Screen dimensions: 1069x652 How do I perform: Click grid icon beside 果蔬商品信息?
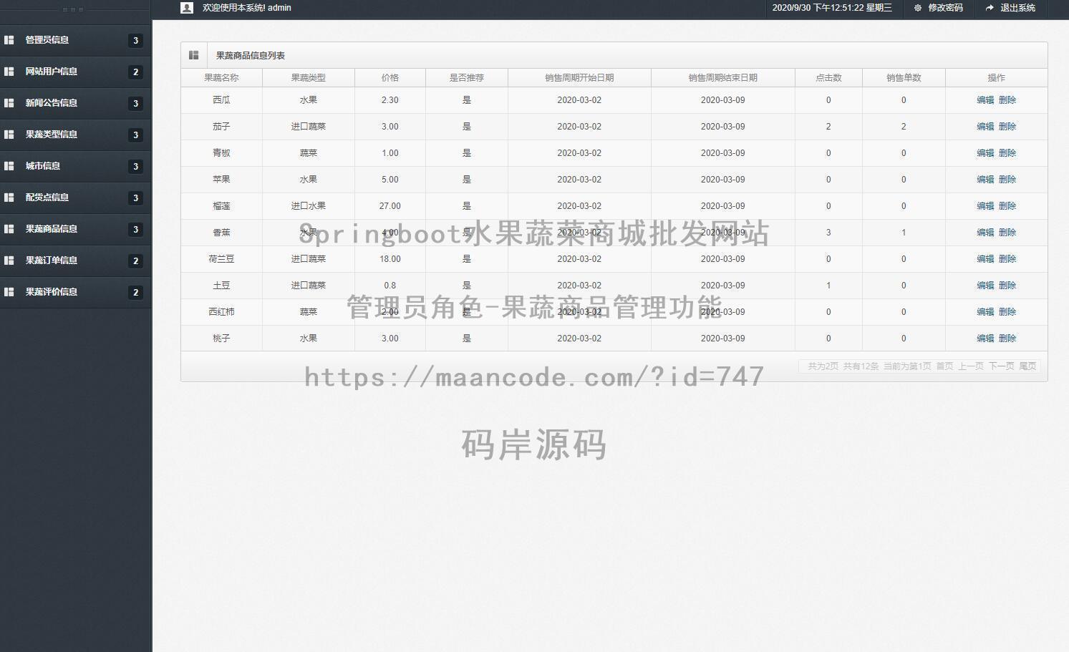tap(9, 229)
